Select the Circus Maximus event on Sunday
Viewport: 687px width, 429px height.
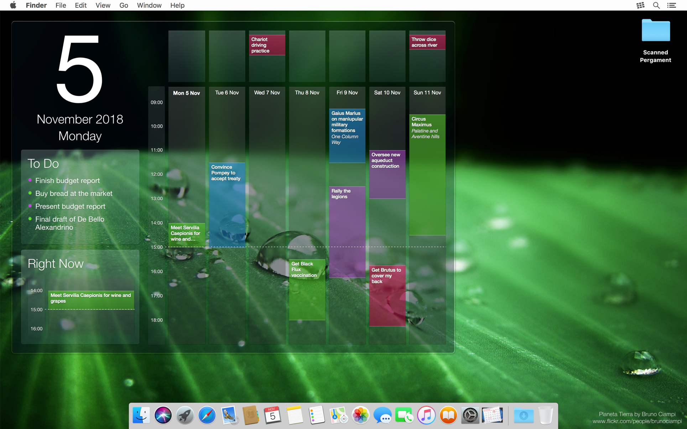(427, 175)
